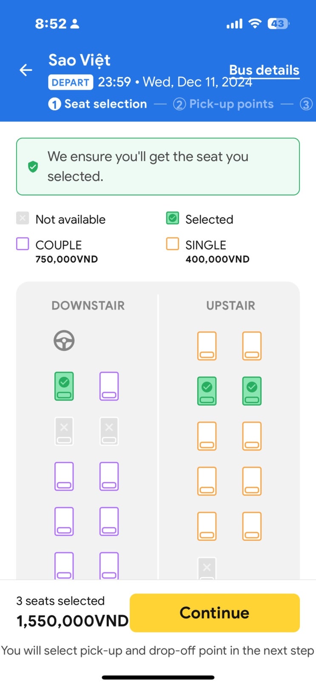Screen dimensions: 316x686
Task: Select the left upstairs seat directly below the selected seats
Action: pyautogui.click(x=207, y=436)
